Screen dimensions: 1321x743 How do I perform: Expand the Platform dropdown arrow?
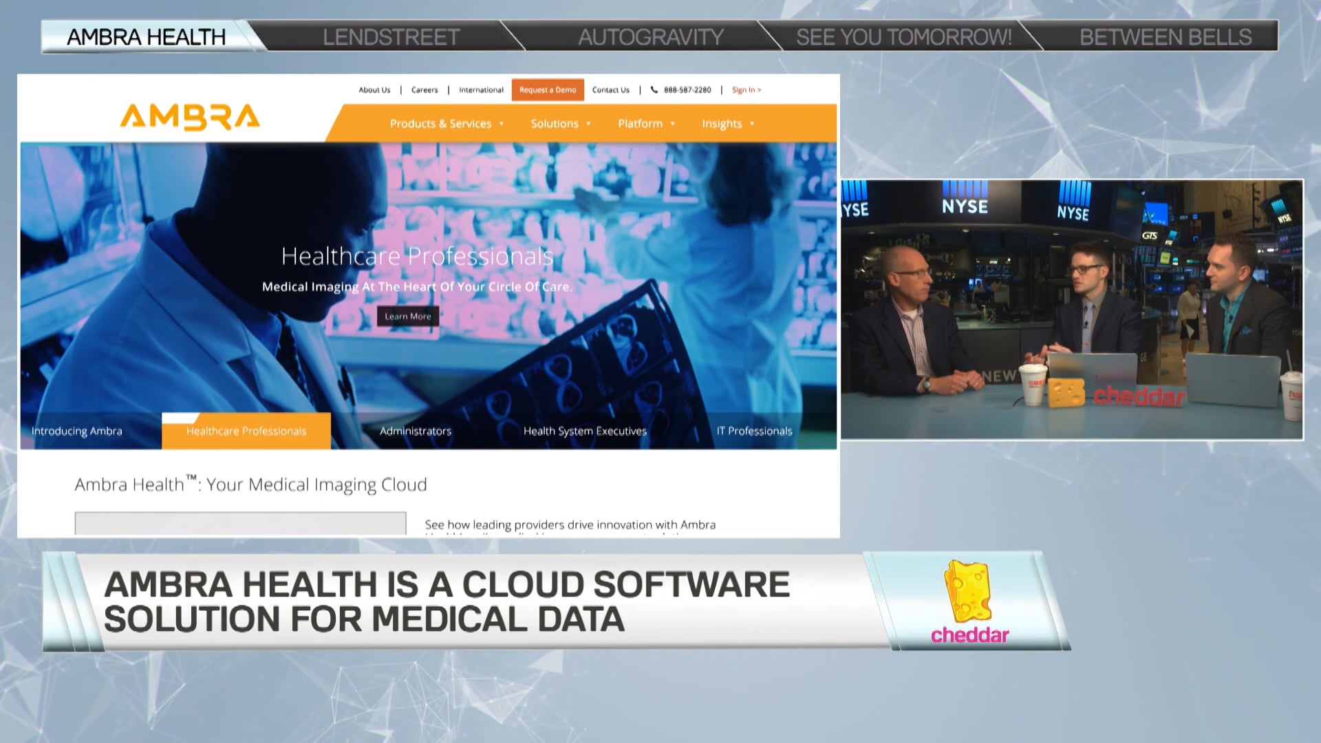(673, 124)
